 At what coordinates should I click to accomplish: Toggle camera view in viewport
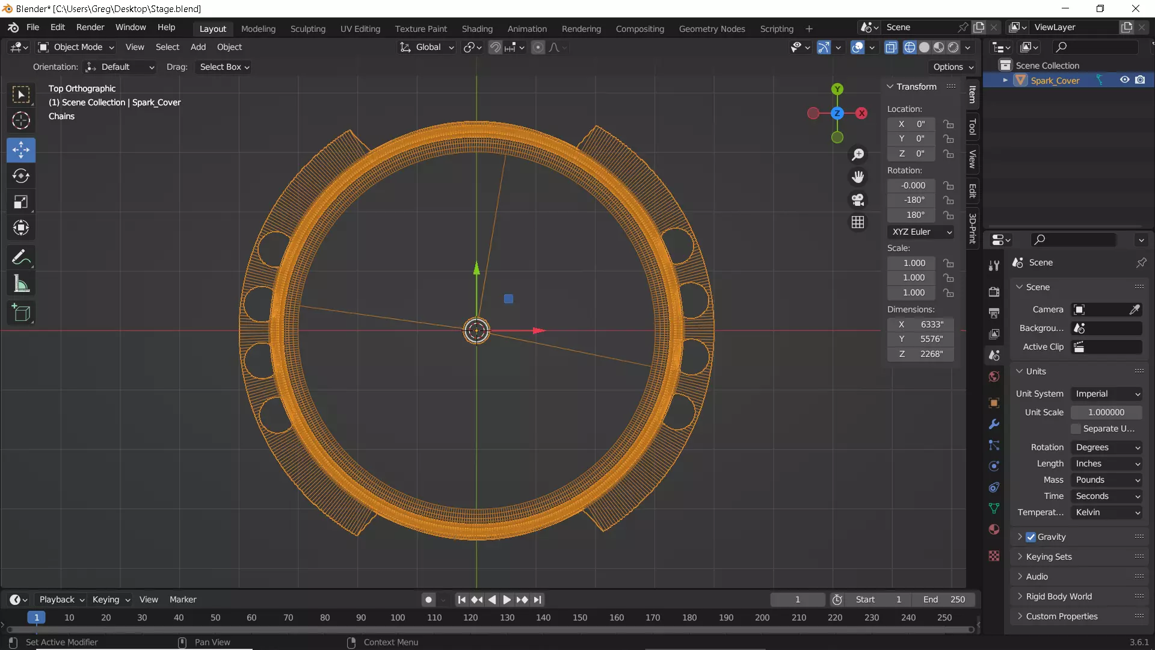tap(858, 200)
